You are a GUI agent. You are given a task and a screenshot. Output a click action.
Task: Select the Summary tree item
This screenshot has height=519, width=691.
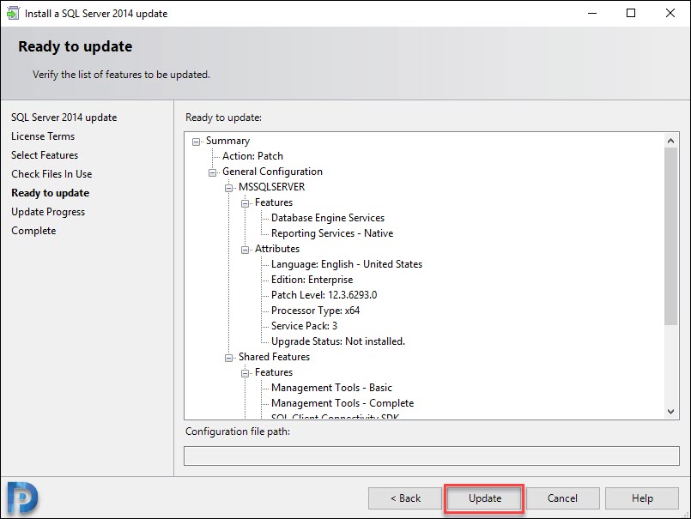(x=227, y=141)
